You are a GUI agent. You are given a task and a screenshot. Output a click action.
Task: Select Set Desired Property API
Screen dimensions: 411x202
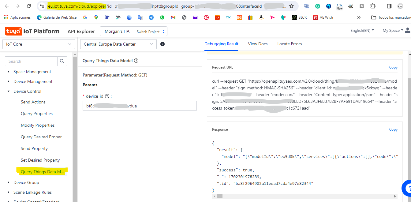40,160
